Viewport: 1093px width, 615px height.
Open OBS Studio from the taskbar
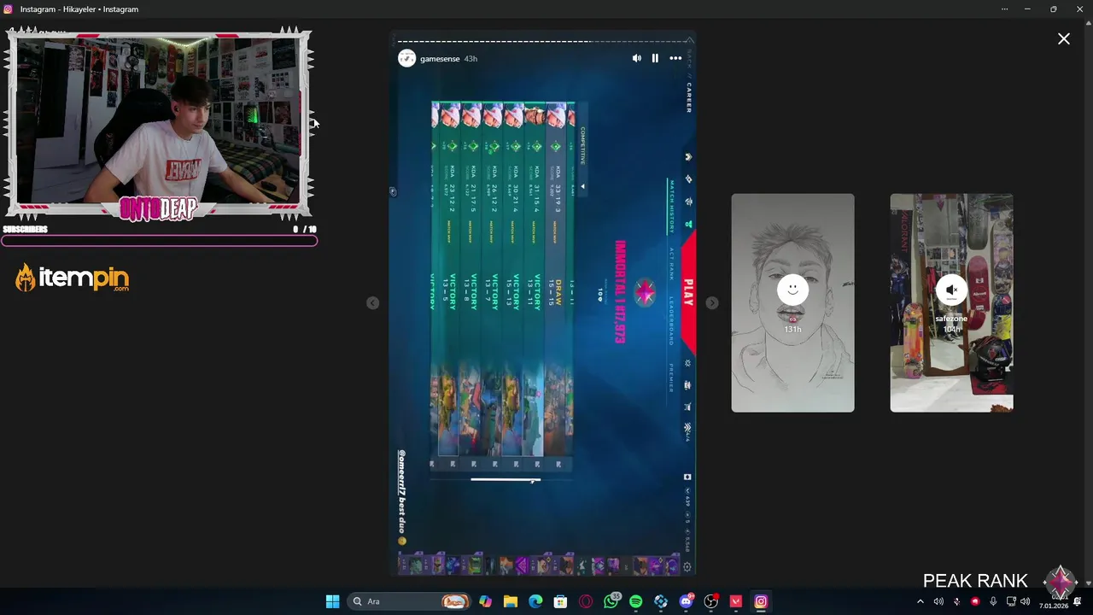pyautogui.click(x=710, y=601)
